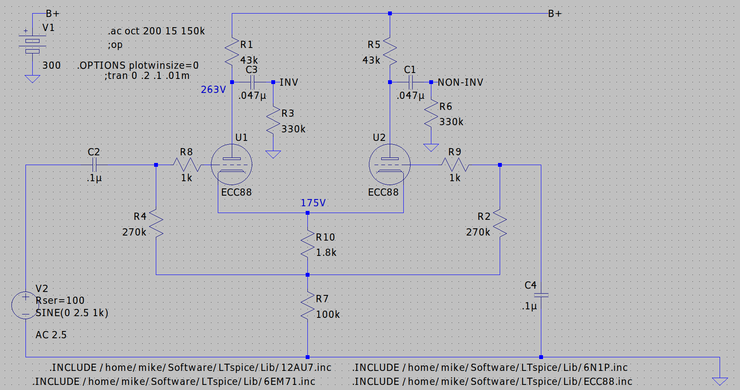Click the .1µ value of C4
This screenshot has width=740, height=390.
point(529,306)
